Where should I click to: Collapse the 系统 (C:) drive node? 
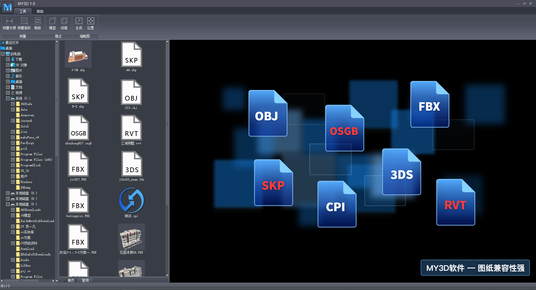pos(8,98)
